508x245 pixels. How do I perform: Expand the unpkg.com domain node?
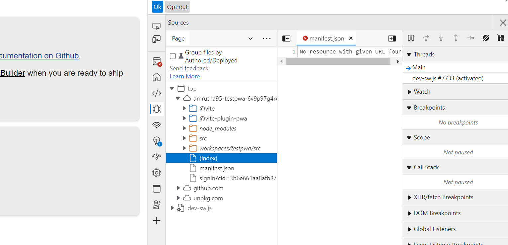(x=178, y=198)
